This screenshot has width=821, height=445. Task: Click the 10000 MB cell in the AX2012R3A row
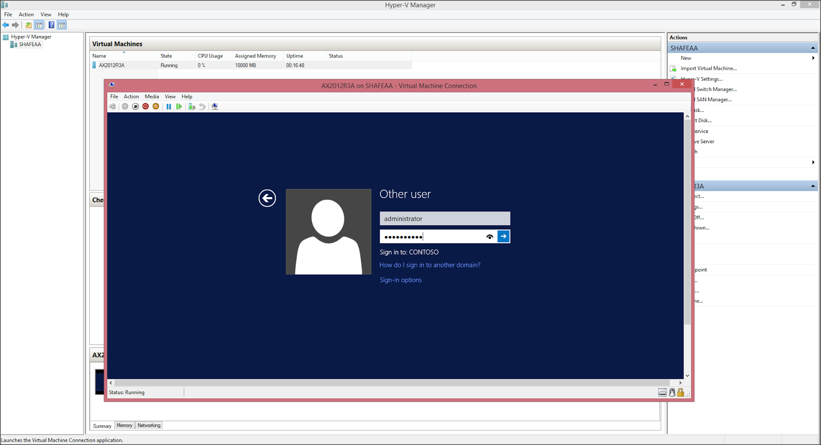pos(245,65)
